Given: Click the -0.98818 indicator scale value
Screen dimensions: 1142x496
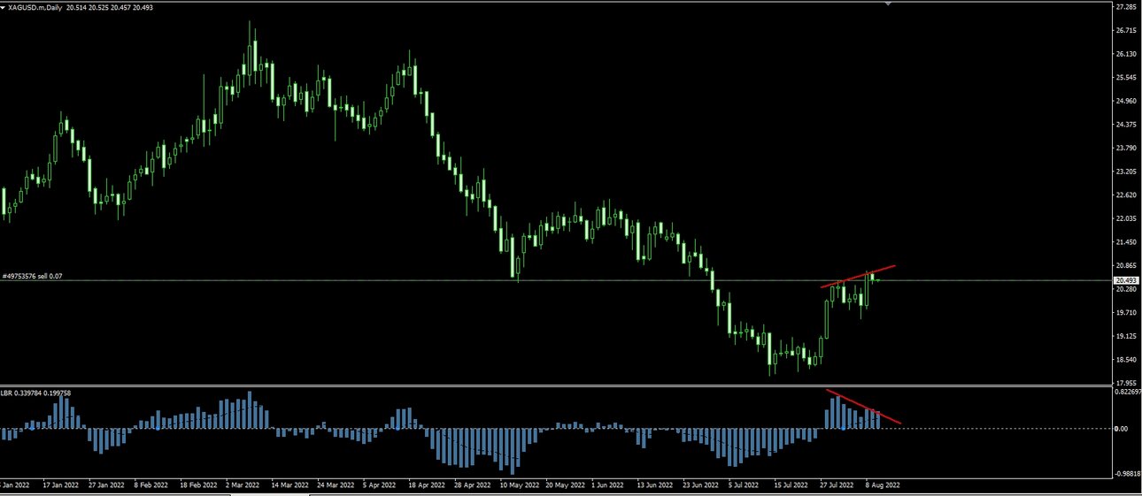Looking at the screenshot, I should click(1128, 473).
